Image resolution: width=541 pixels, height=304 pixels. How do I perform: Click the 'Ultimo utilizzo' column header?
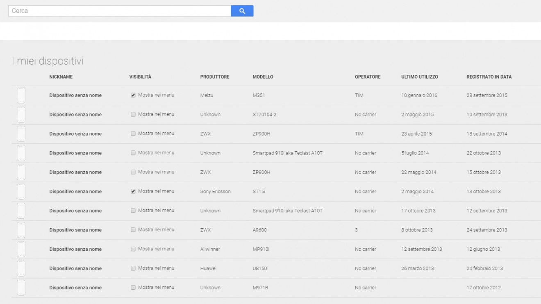click(419, 77)
